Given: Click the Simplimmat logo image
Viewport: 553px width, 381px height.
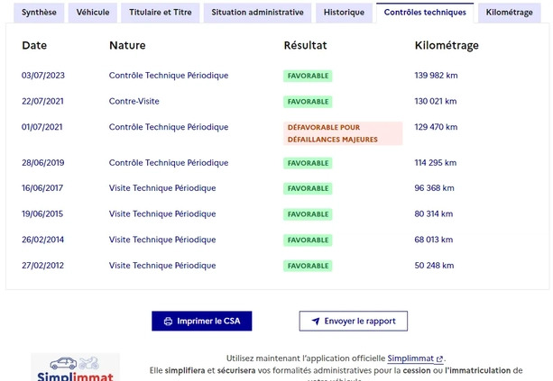Looking at the screenshot, I should point(75,367).
